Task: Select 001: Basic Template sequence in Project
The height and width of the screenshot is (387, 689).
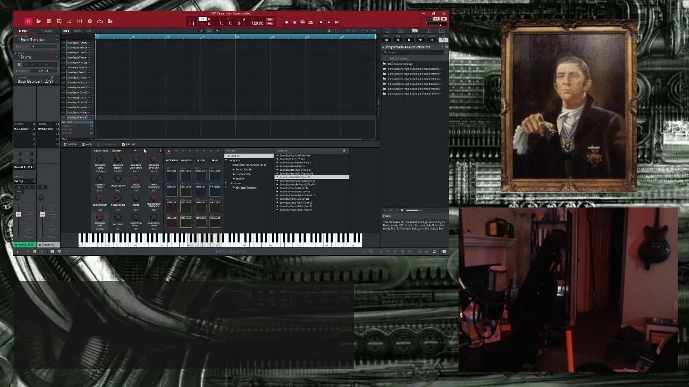Action: tap(246, 188)
